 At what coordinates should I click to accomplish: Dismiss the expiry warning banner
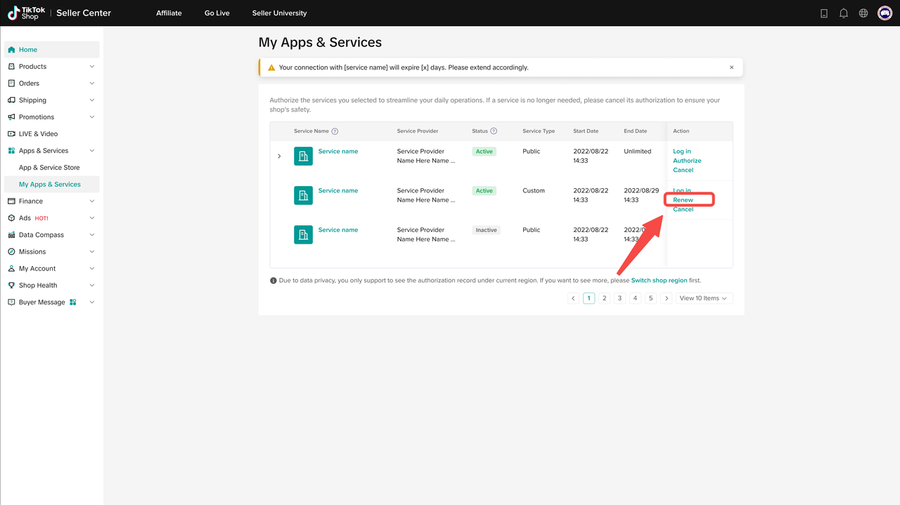(x=731, y=67)
